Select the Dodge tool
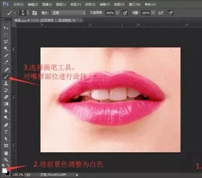Viewport: 202px width, 178px height. (6, 118)
